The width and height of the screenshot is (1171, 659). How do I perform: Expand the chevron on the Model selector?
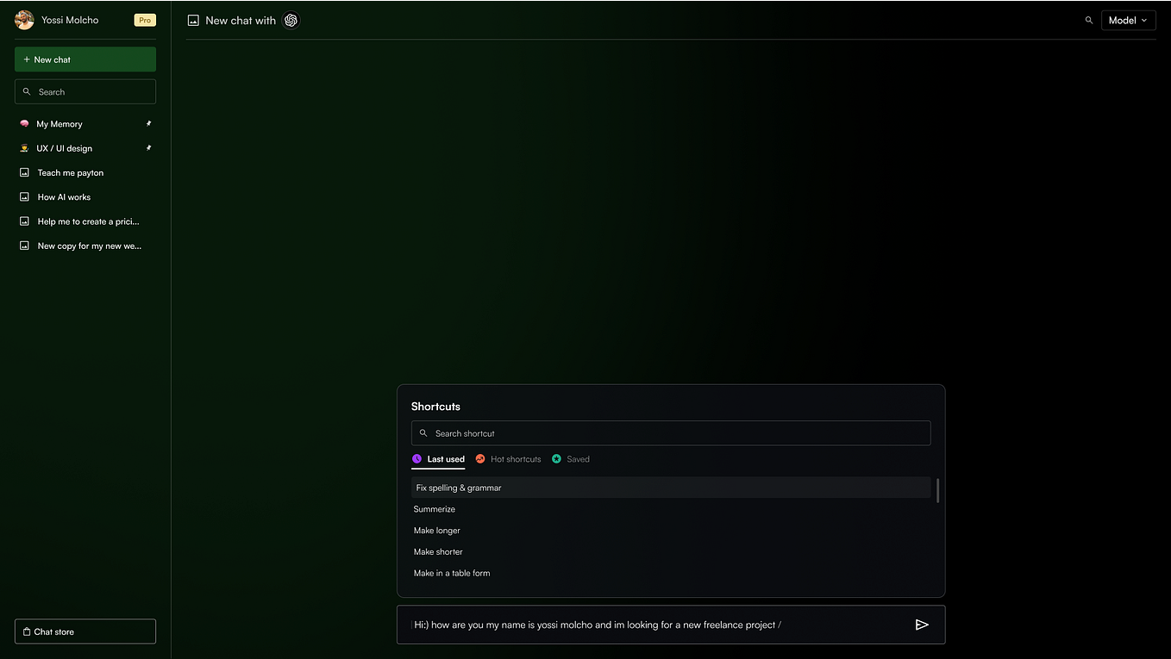(1145, 20)
